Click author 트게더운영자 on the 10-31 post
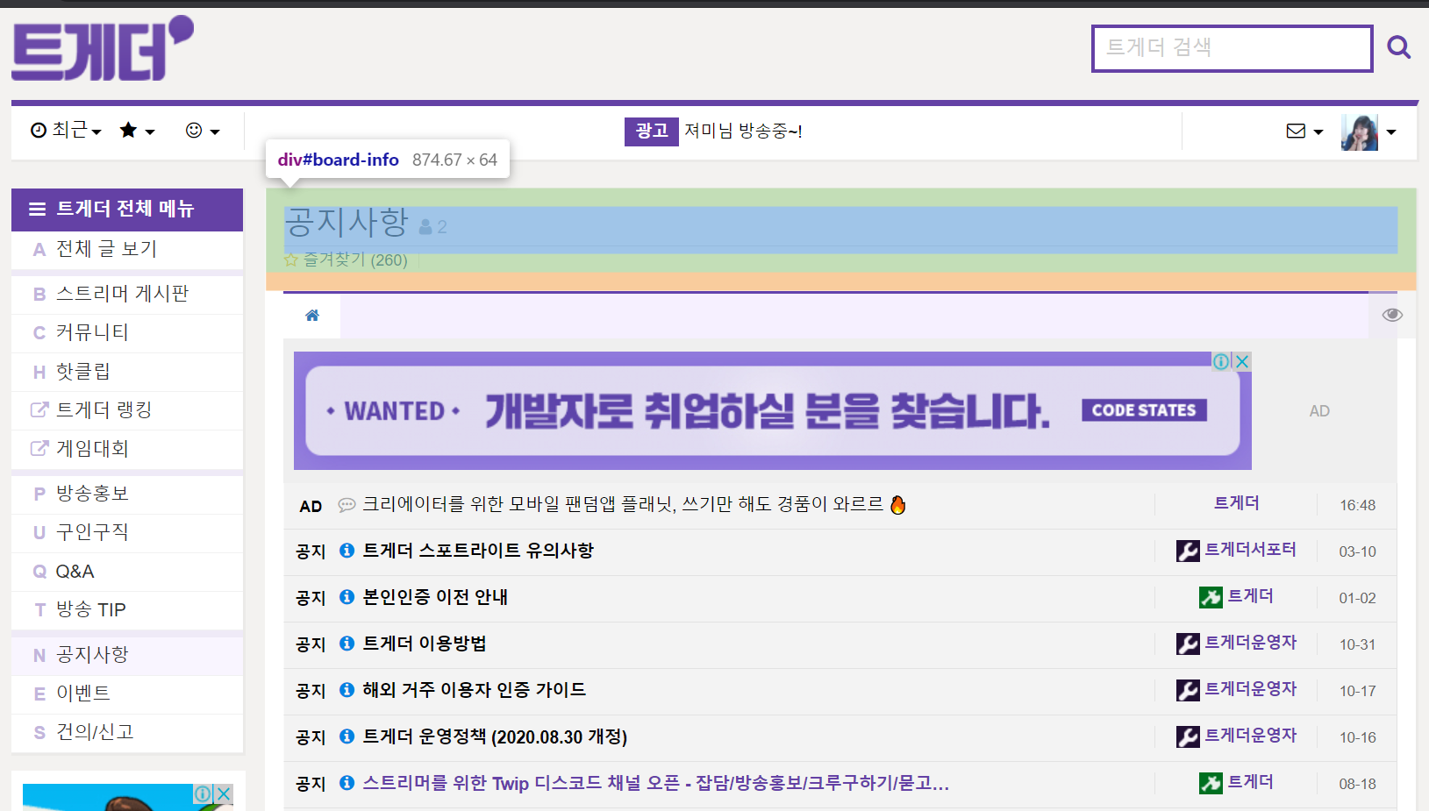The width and height of the screenshot is (1429, 811). coord(1250,643)
